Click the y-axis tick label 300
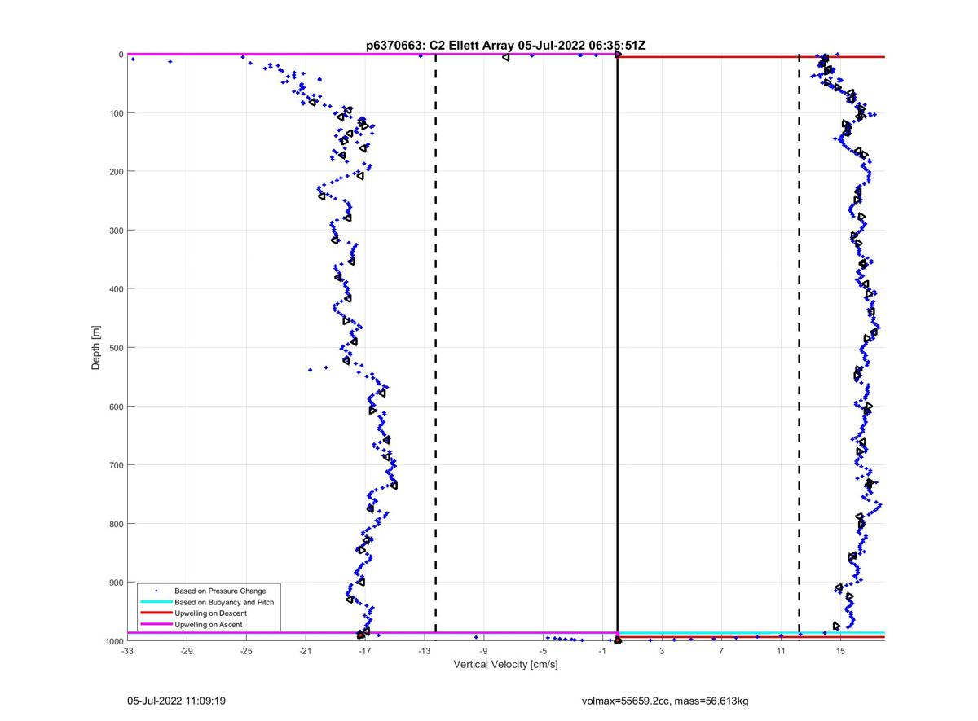 pos(115,231)
